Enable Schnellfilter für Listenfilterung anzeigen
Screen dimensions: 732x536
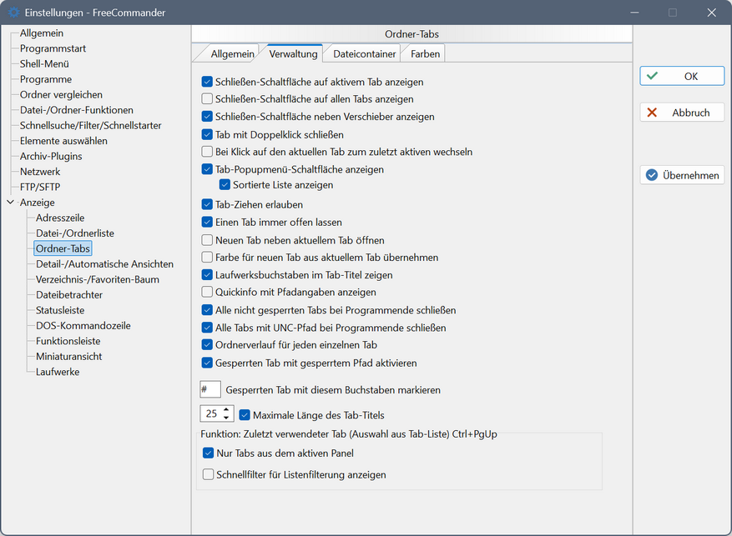pos(207,475)
